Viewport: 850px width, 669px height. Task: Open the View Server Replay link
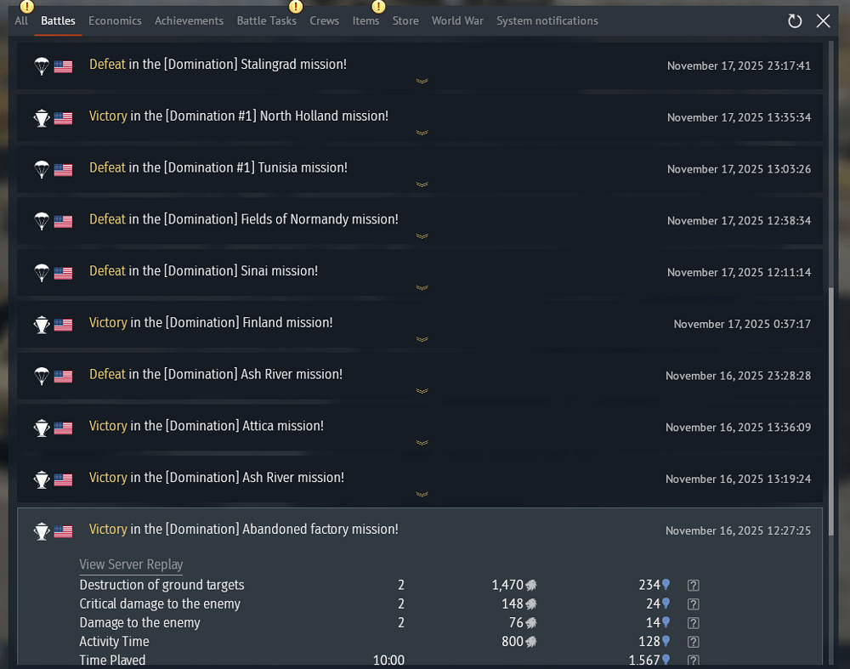pos(131,564)
